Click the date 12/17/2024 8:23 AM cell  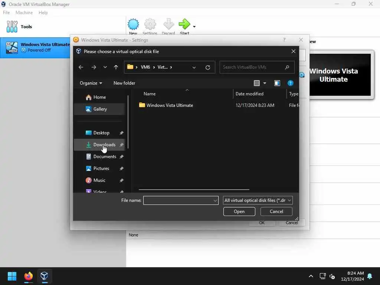(255, 105)
